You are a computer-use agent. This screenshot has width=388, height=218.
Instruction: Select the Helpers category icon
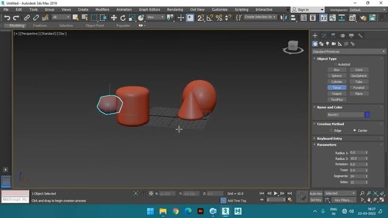pos(340,44)
